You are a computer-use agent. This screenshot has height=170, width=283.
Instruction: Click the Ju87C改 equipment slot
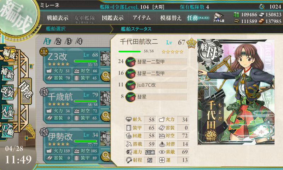click(x=156, y=85)
